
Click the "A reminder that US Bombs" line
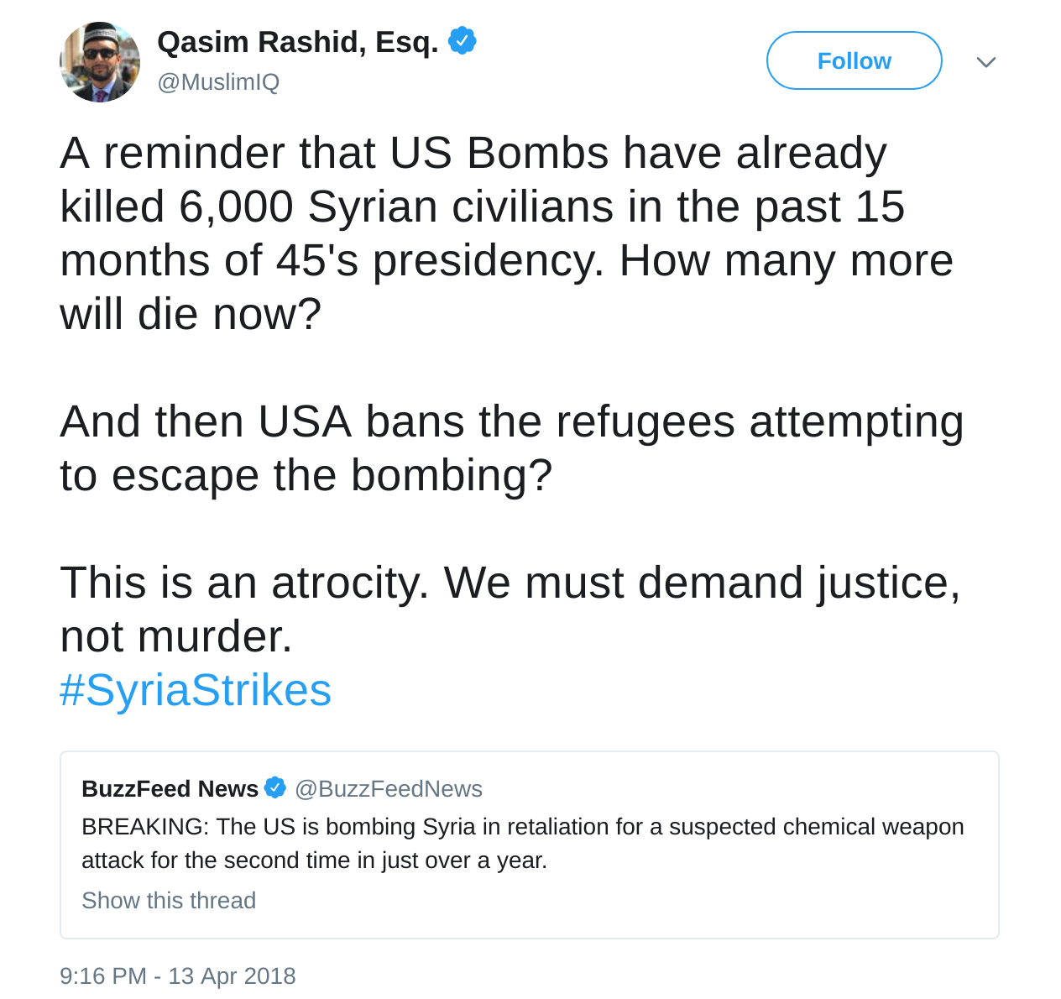tap(473, 154)
